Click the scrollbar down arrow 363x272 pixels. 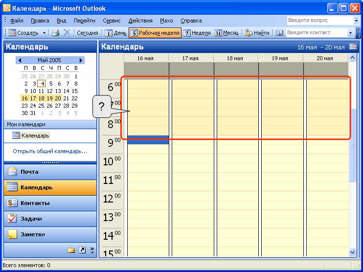pos(352,252)
